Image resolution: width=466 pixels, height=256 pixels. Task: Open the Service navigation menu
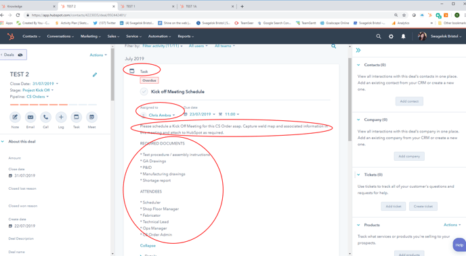coord(133,36)
